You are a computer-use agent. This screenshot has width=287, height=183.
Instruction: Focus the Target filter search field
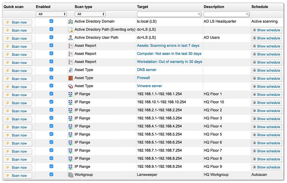[x=169, y=14]
